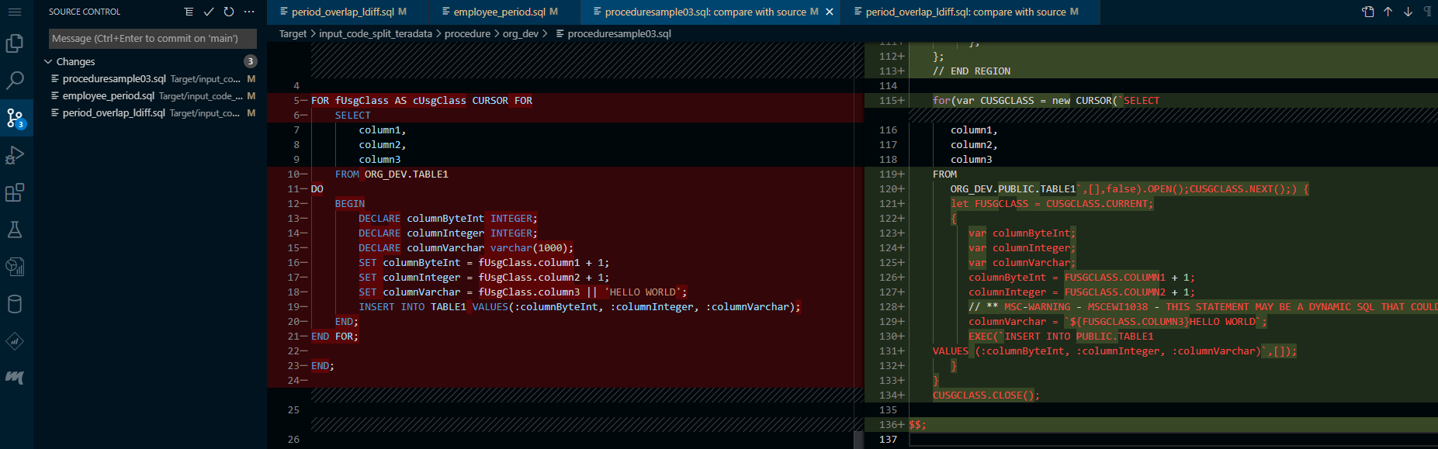Image resolution: width=1438 pixels, height=449 pixels.
Task: Click the procedure breadcrumb segment
Action: pyautogui.click(x=467, y=33)
